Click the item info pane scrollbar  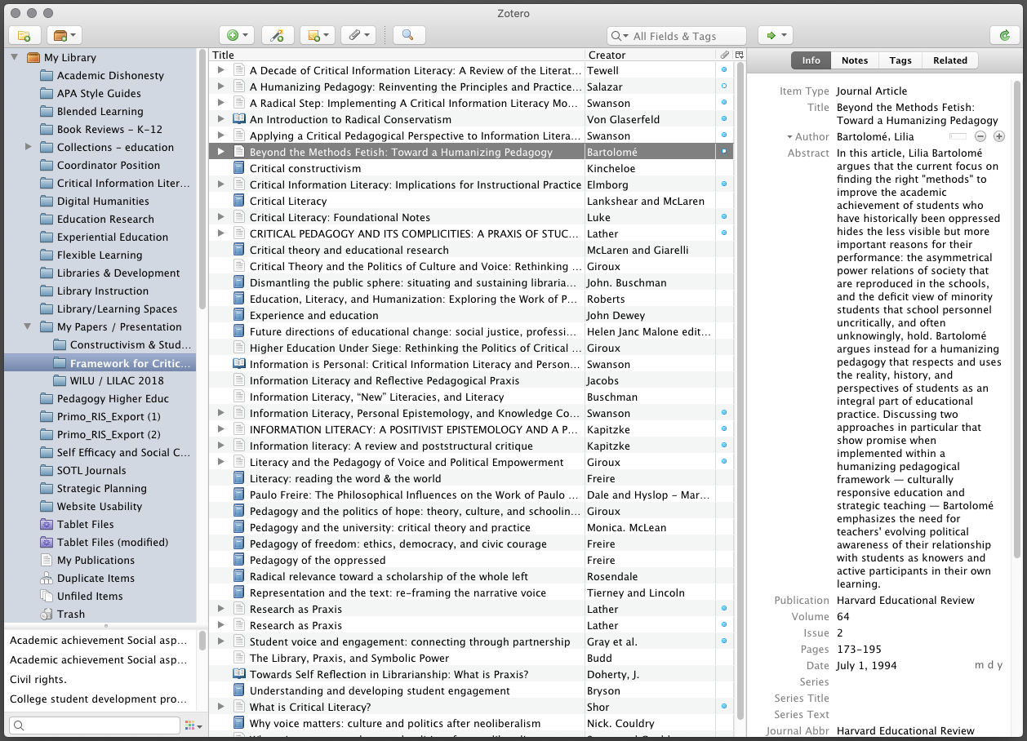[1017, 318]
